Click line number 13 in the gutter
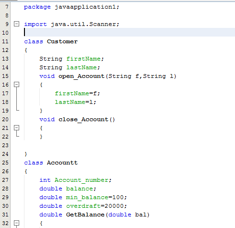235x228 pixels. click(5, 59)
